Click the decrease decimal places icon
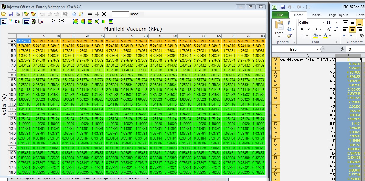This screenshot has height=181, width=365. point(54,22)
